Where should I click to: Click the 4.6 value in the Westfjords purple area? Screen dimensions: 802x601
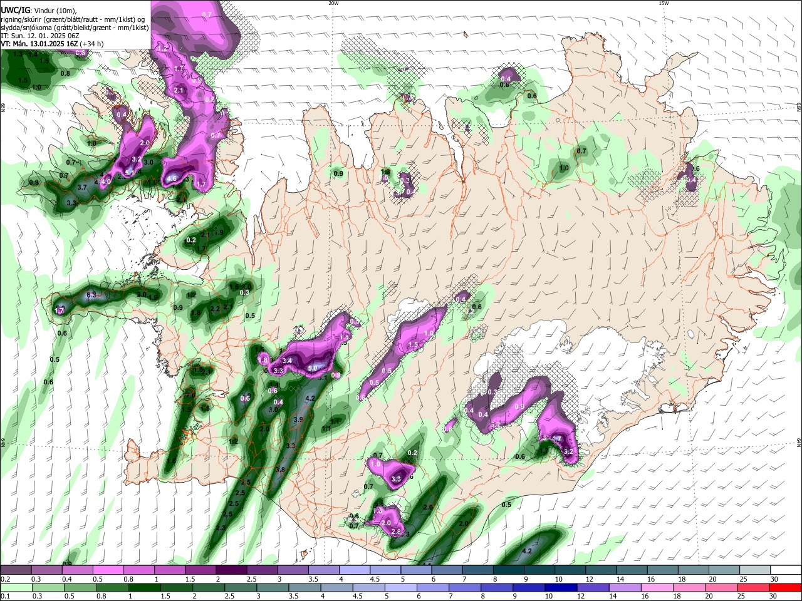point(172,179)
